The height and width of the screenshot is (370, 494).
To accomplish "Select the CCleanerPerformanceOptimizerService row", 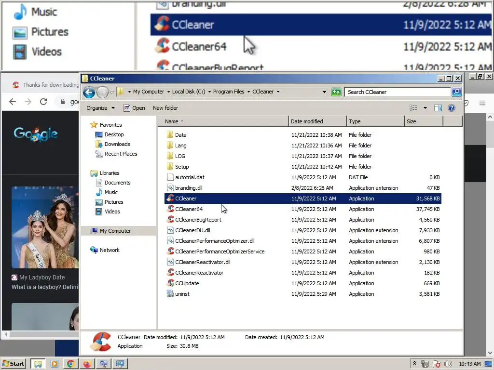I will (303, 251).
